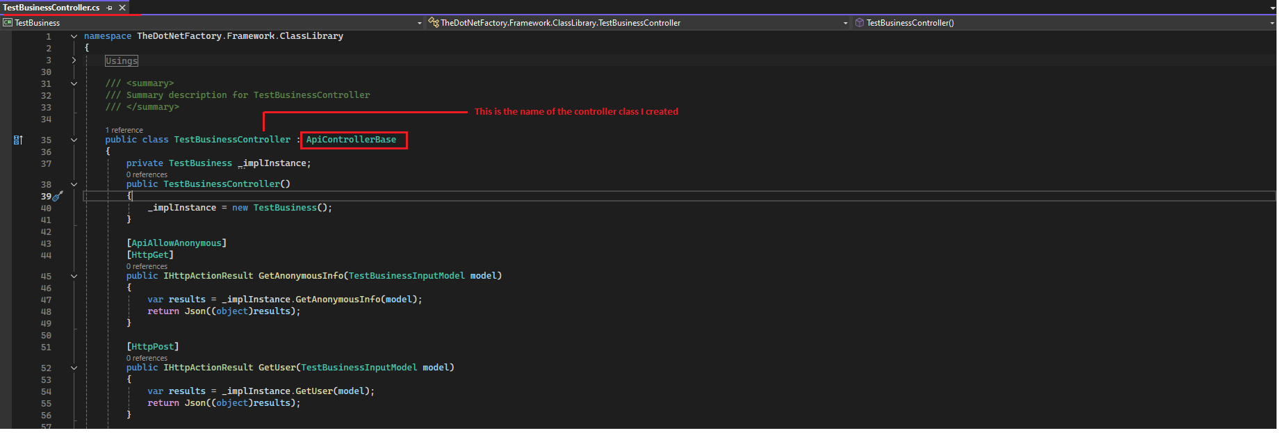Click the [HttpGet] attribute
This screenshot has width=1280, height=433.
[150, 255]
